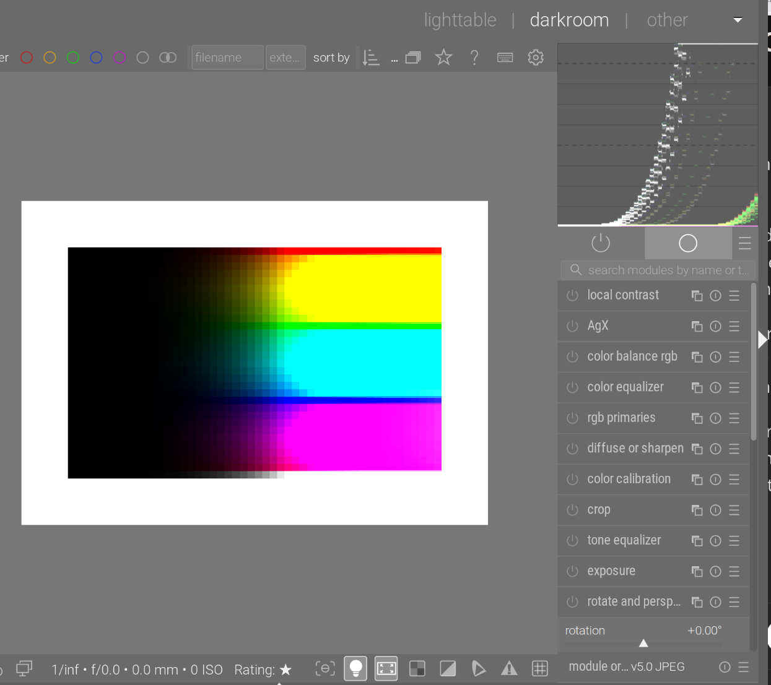The height and width of the screenshot is (685, 771).
Task: Toggle the gamut check warning triangle
Action: [509, 668]
